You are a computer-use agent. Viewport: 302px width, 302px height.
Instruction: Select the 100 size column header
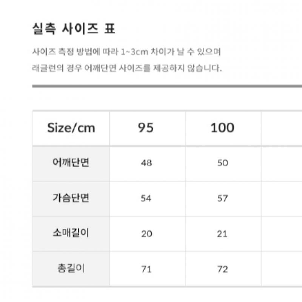[x=222, y=128]
